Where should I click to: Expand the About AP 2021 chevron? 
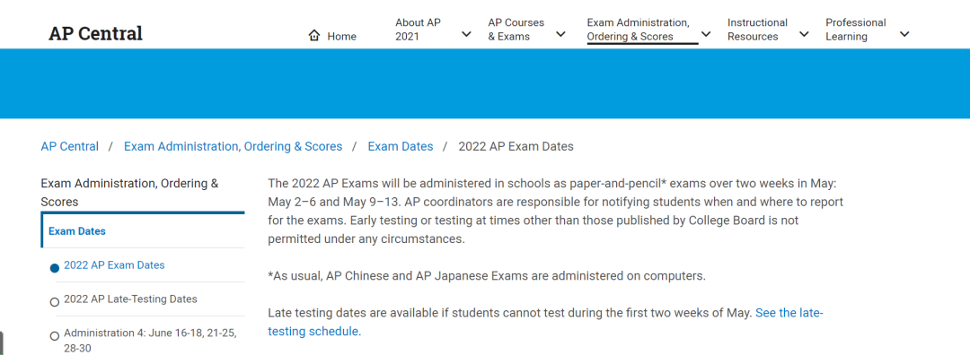pos(466,34)
